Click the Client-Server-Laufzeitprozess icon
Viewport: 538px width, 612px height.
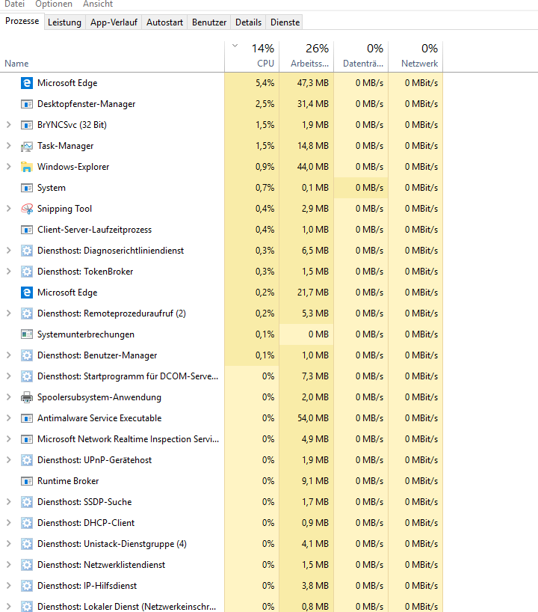point(26,230)
